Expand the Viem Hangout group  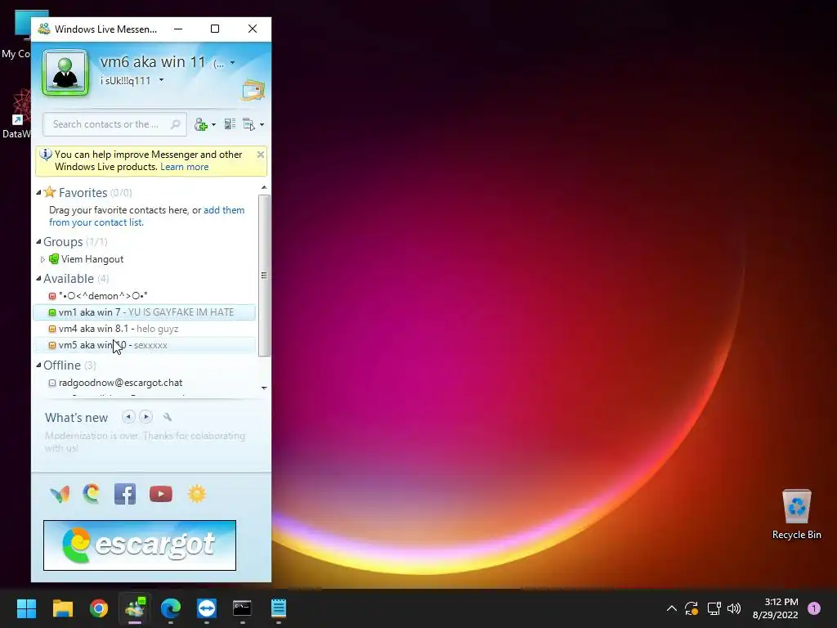point(43,259)
